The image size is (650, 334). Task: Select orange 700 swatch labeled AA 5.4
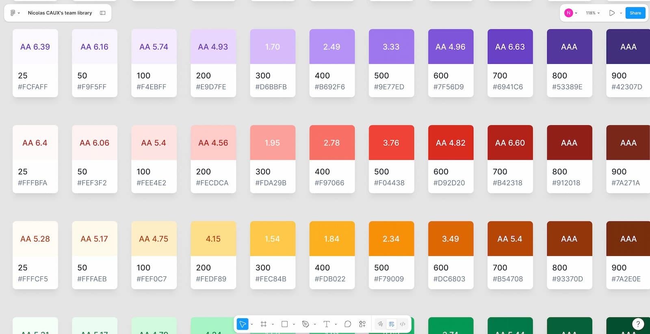click(x=510, y=239)
